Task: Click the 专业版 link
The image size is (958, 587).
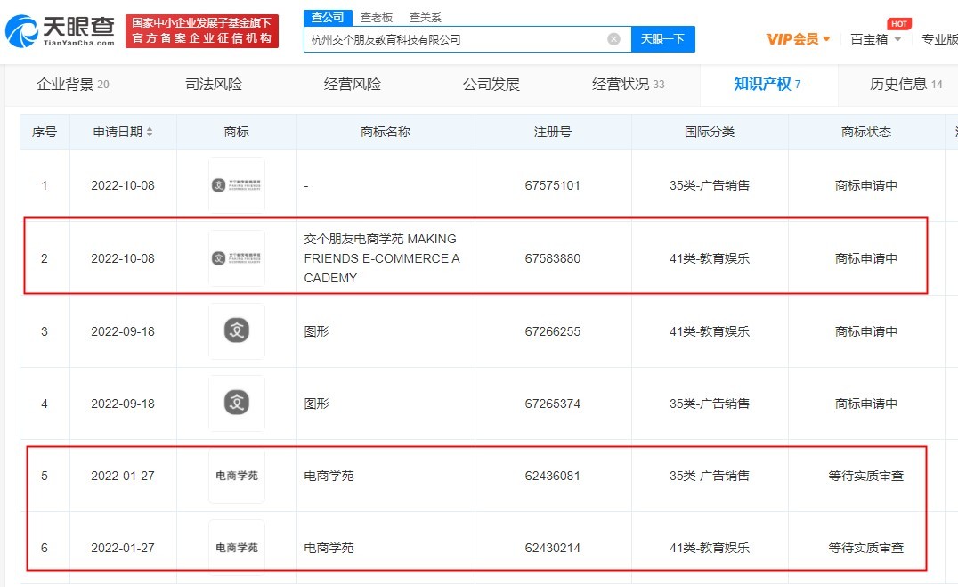Action: (939, 39)
